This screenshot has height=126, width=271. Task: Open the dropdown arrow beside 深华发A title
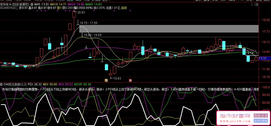pyautogui.click(x=32, y=4)
